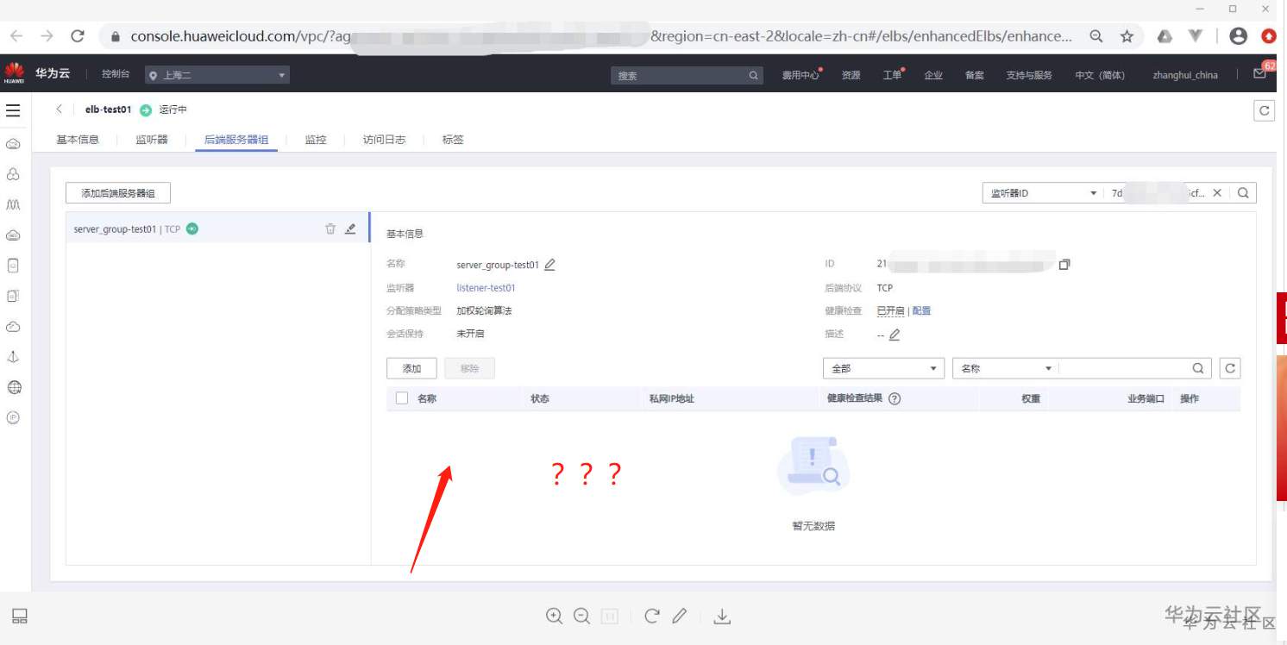
Task: Open 控制台 in the top bar
Action: click(x=116, y=74)
